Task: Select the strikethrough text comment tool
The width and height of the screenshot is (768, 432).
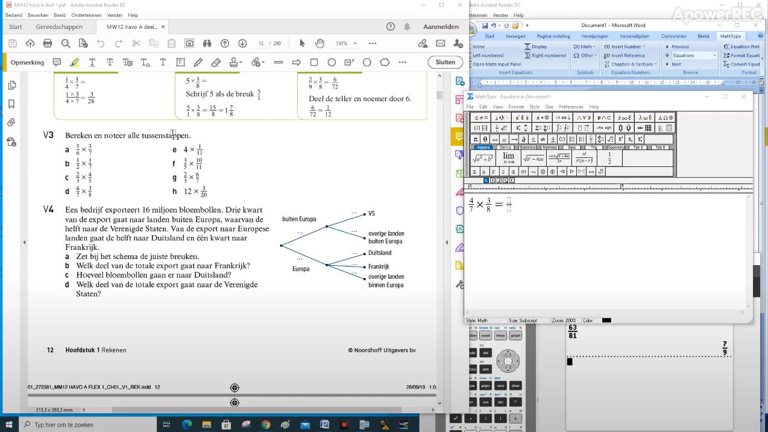Action: tap(110, 62)
